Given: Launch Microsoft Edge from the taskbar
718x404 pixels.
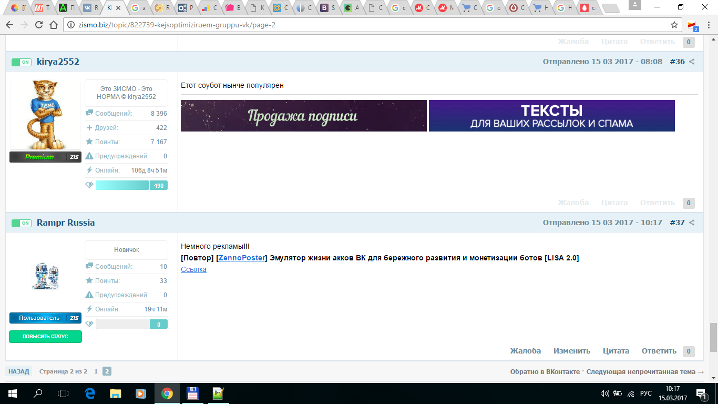Looking at the screenshot, I should pyautogui.click(x=90, y=393).
